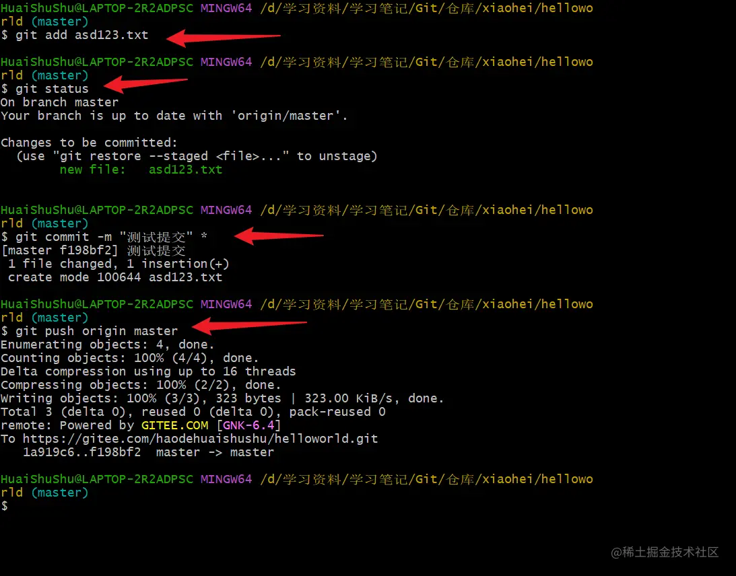Image resolution: width=736 pixels, height=576 pixels.
Task: Open the gitee.com helloworld.git URL
Action: tap(200, 439)
